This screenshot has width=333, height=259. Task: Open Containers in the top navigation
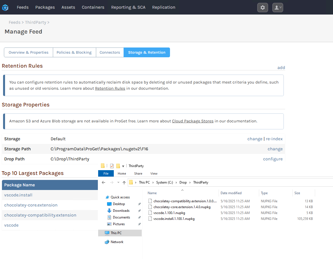click(93, 7)
